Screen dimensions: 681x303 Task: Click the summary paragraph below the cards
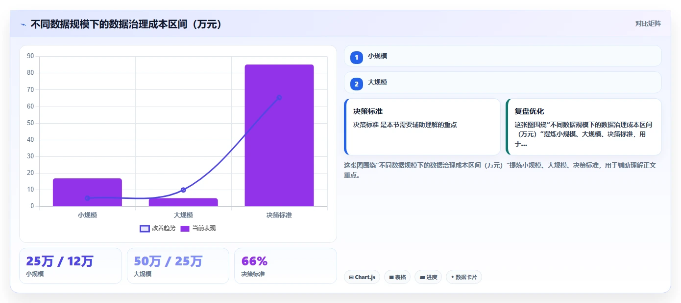pyautogui.click(x=500, y=170)
